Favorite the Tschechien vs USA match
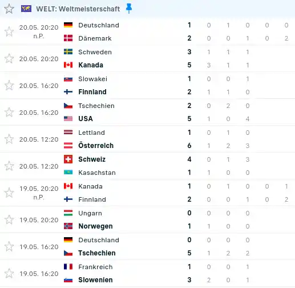 point(9,112)
